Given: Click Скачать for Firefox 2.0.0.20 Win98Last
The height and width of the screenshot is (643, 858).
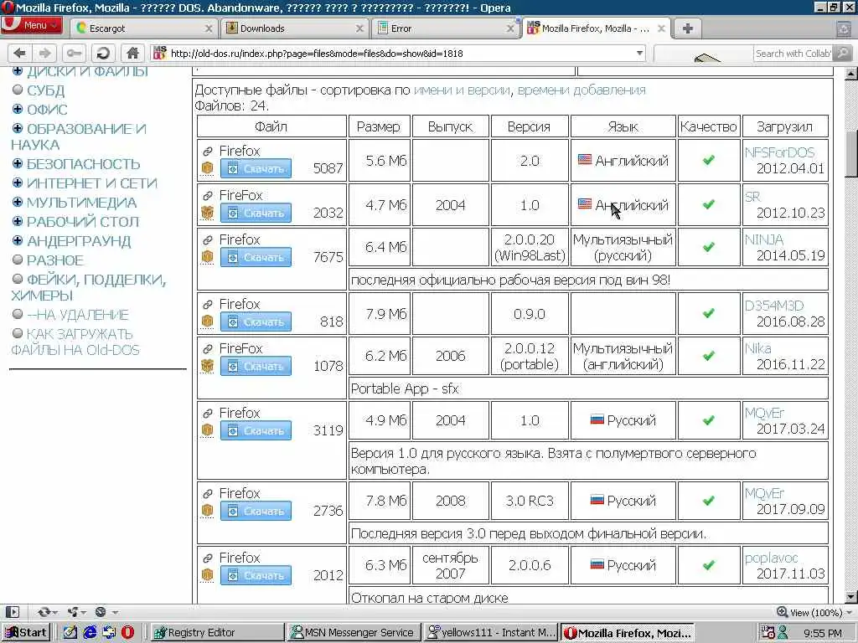Looking at the screenshot, I should coord(256,257).
